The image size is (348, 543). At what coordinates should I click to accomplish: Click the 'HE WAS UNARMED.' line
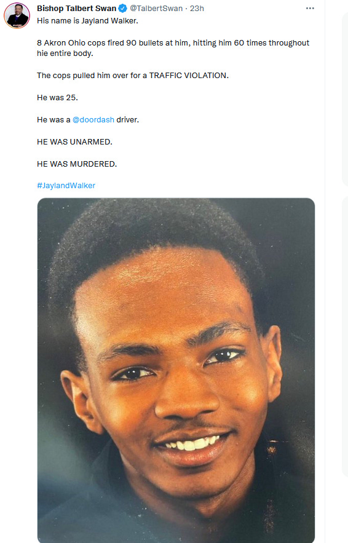(74, 141)
